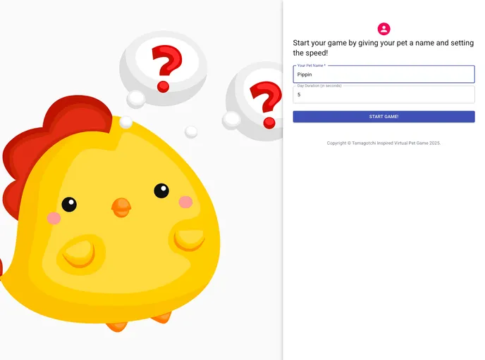
Task: Click the chick's left pink cheek
Action: (x=54, y=218)
